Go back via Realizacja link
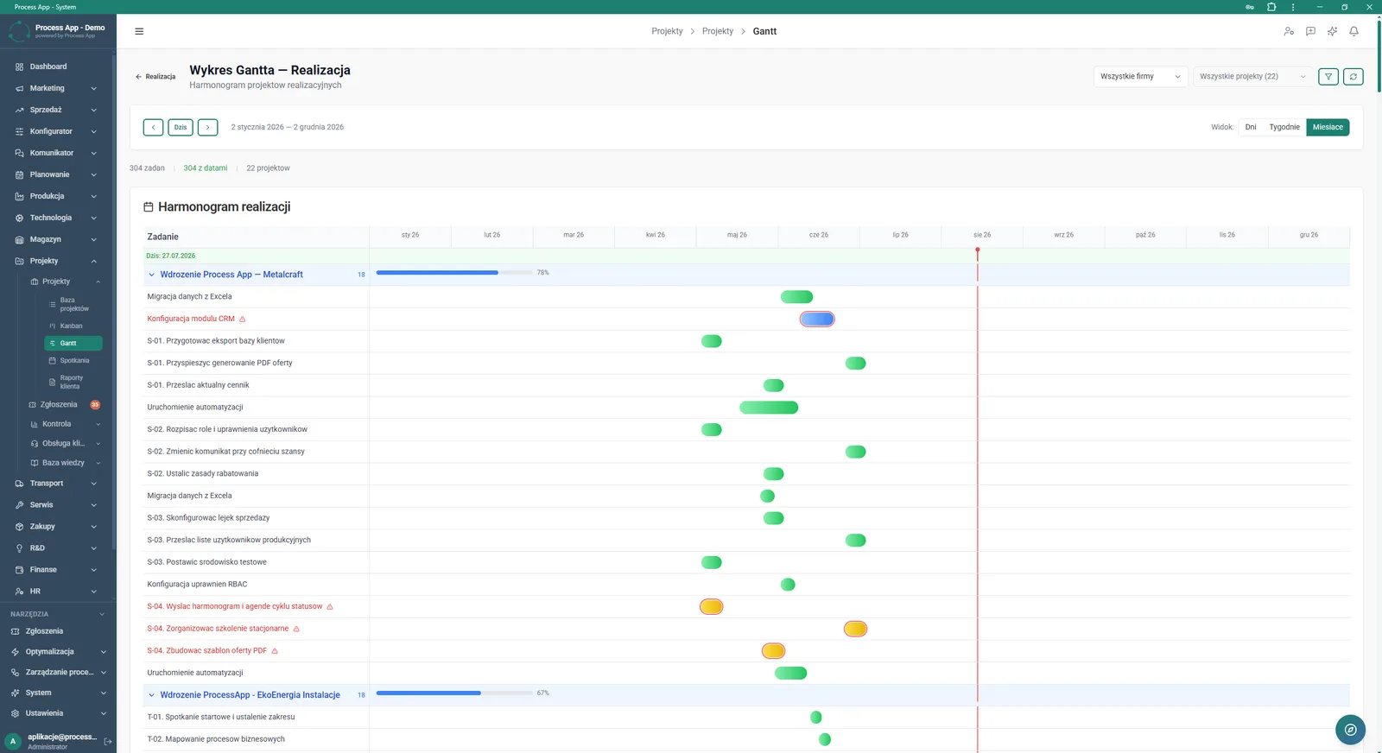The width and height of the screenshot is (1382, 753). tap(155, 77)
